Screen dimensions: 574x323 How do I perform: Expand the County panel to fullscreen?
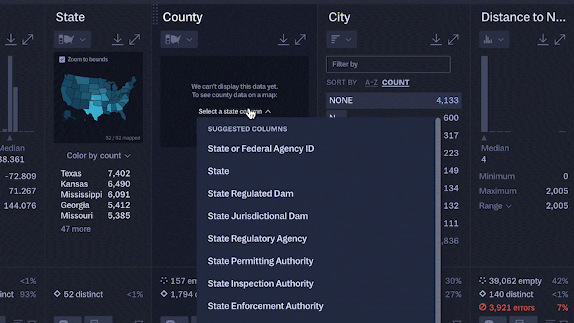tap(300, 39)
